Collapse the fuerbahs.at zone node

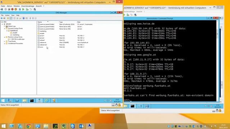pos(6,31)
